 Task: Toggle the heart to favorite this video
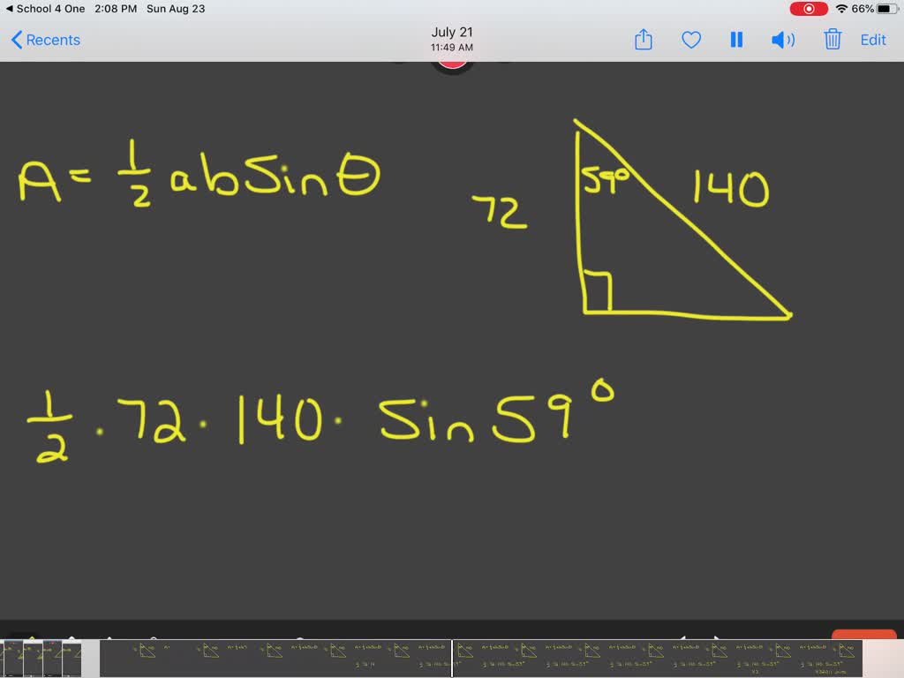click(x=690, y=40)
